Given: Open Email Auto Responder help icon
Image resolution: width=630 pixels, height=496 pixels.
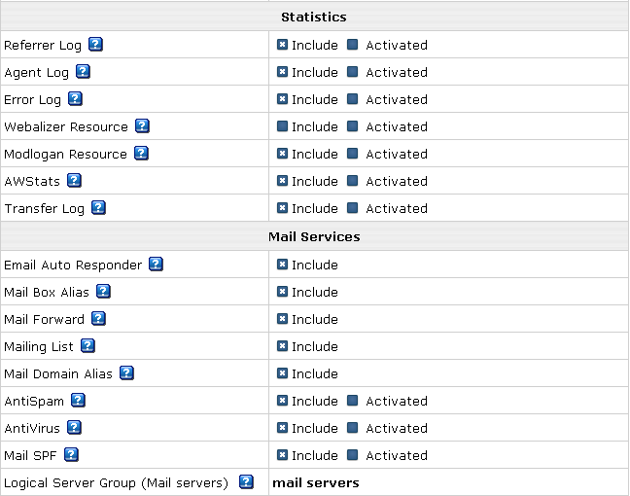Looking at the screenshot, I should tap(156, 265).
